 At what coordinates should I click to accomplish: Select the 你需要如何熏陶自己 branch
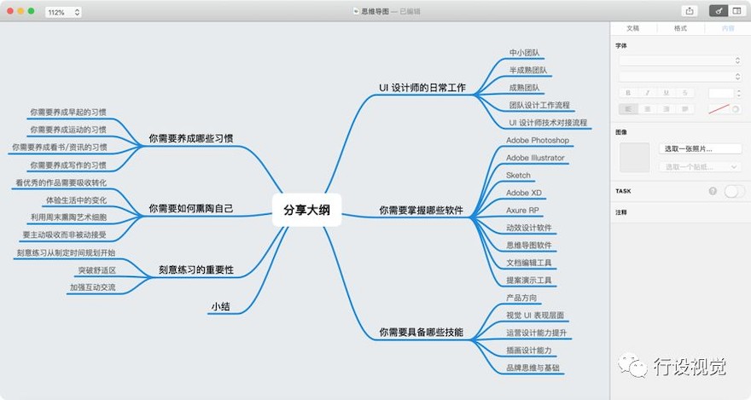[x=190, y=209]
